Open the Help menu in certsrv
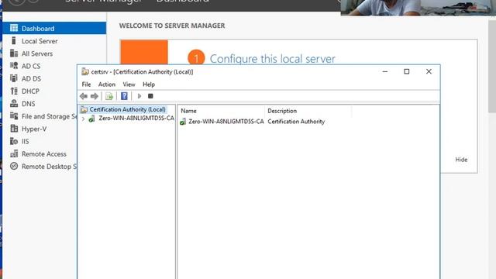The image size is (496, 279). point(149,84)
